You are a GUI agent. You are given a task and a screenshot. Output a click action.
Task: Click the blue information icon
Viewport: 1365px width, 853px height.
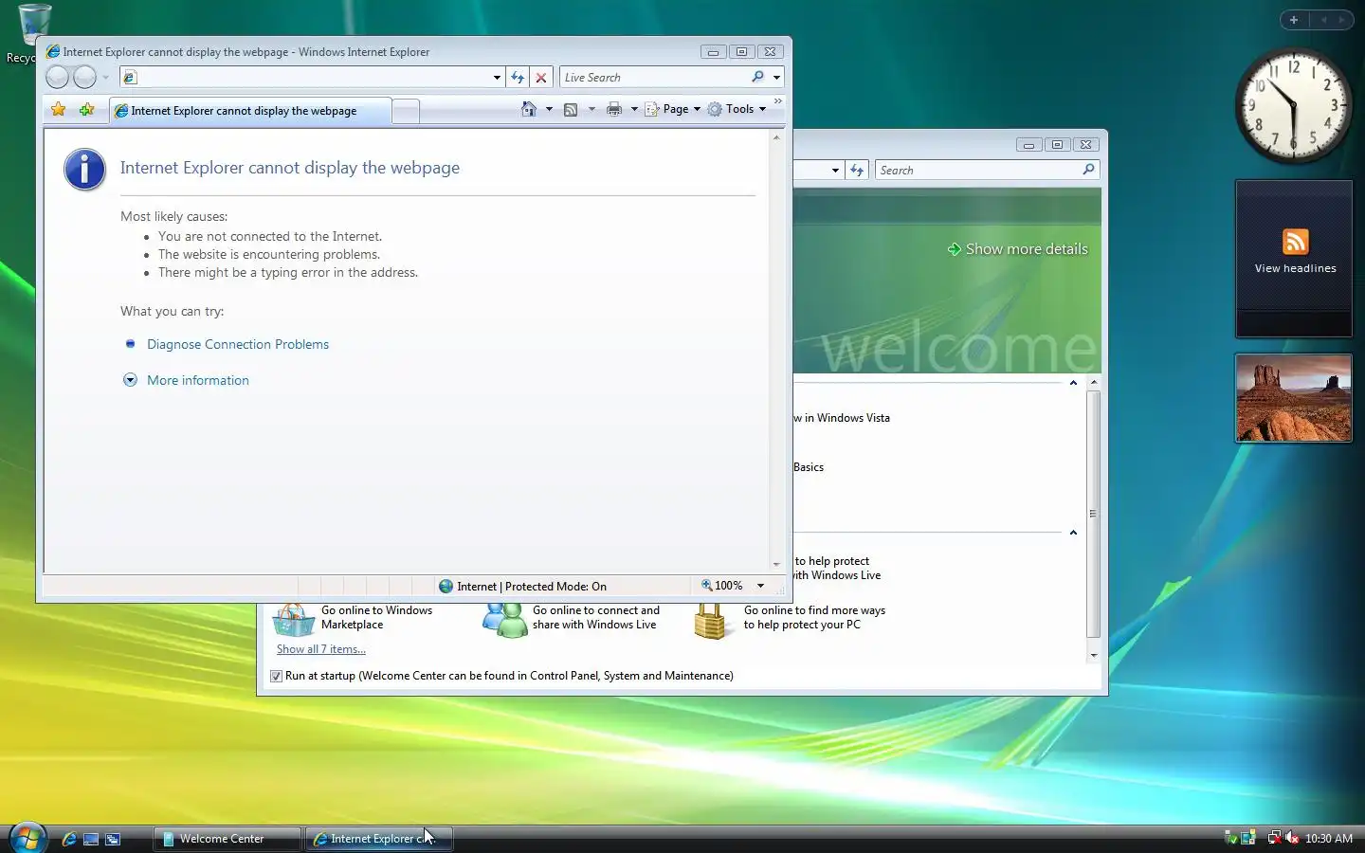pyautogui.click(x=84, y=170)
